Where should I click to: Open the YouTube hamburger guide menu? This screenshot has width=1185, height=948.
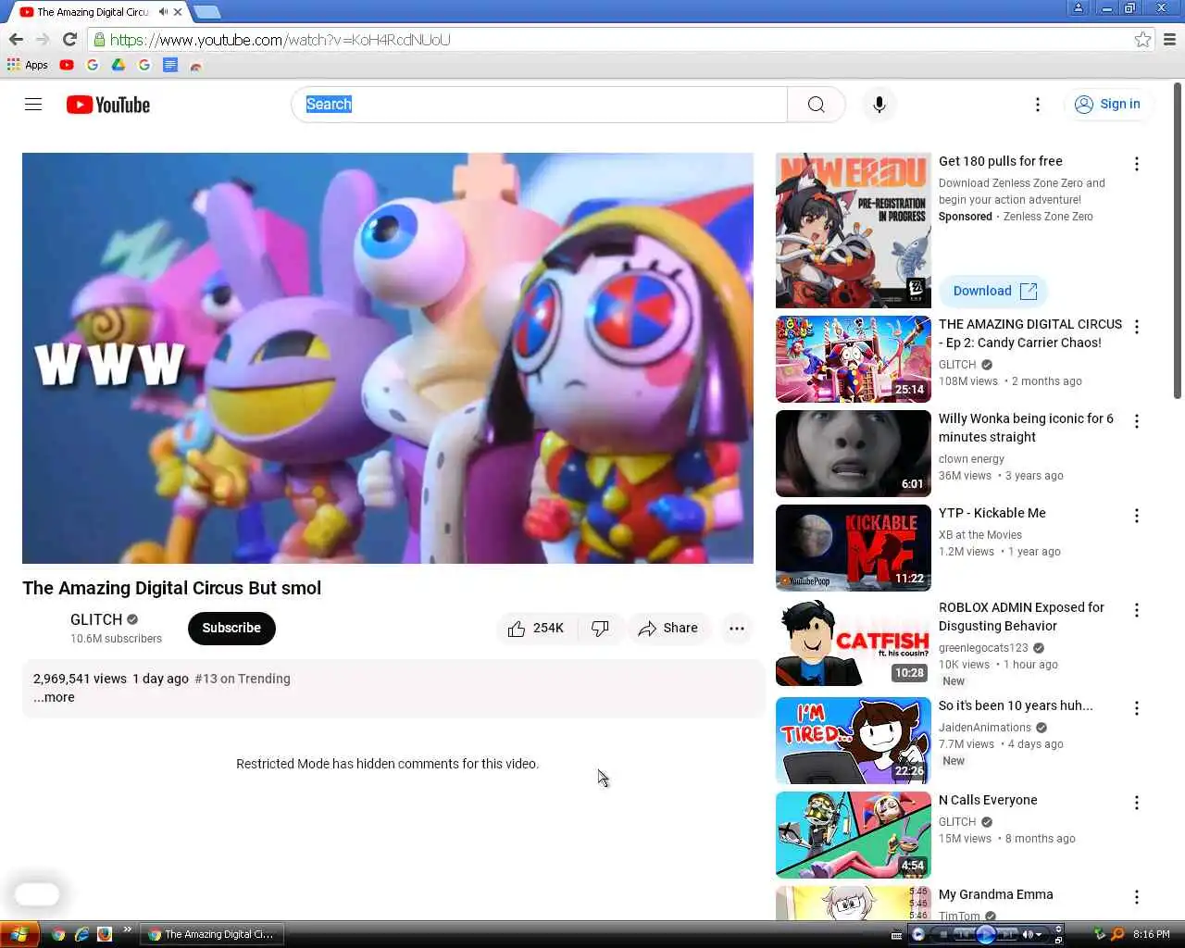tap(33, 105)
